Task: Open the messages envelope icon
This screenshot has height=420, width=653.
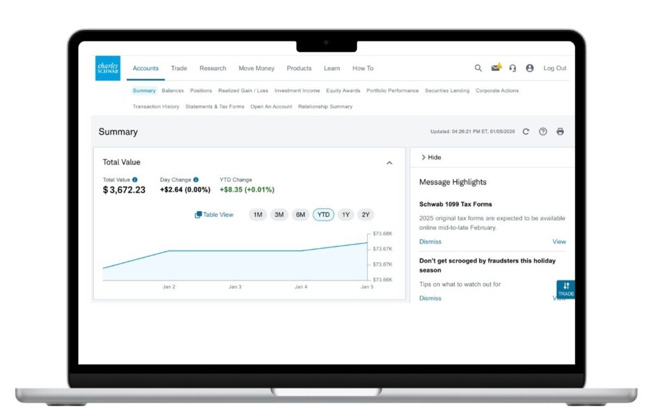Action: pyautogui.click(x=495, y=68)
